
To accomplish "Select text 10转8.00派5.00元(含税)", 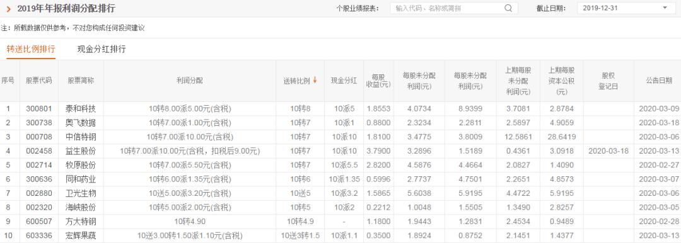I will [190, 109].
